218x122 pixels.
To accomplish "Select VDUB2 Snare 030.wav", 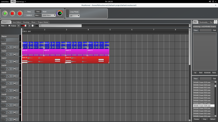I will (204, 111).
